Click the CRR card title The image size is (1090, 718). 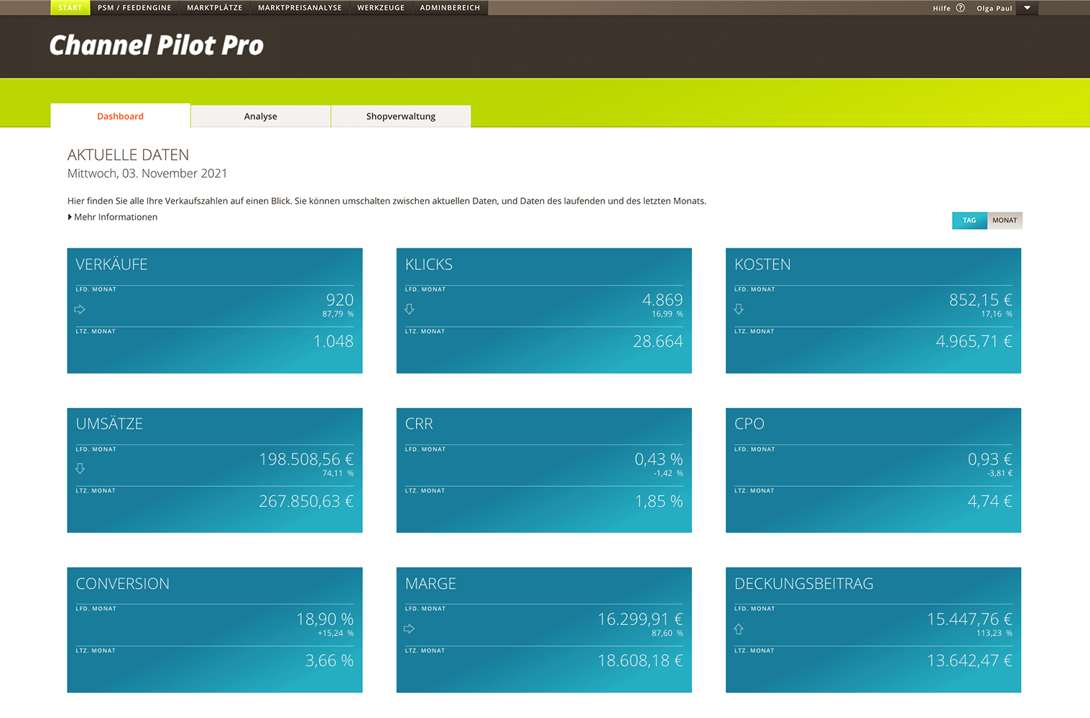pyautogui.click(x=419, y=424)
